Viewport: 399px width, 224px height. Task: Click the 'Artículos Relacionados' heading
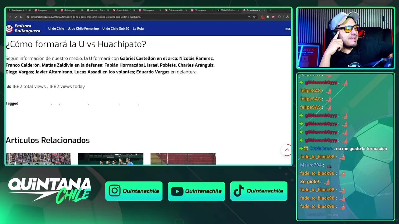[48, 140]
